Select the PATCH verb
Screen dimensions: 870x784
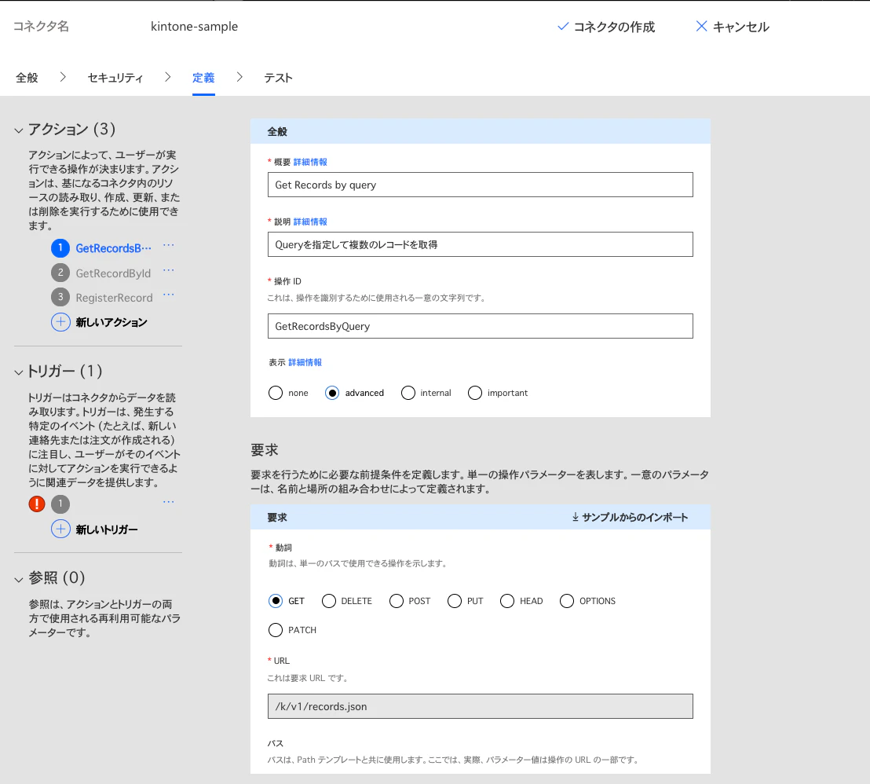[x=275, y=630]
